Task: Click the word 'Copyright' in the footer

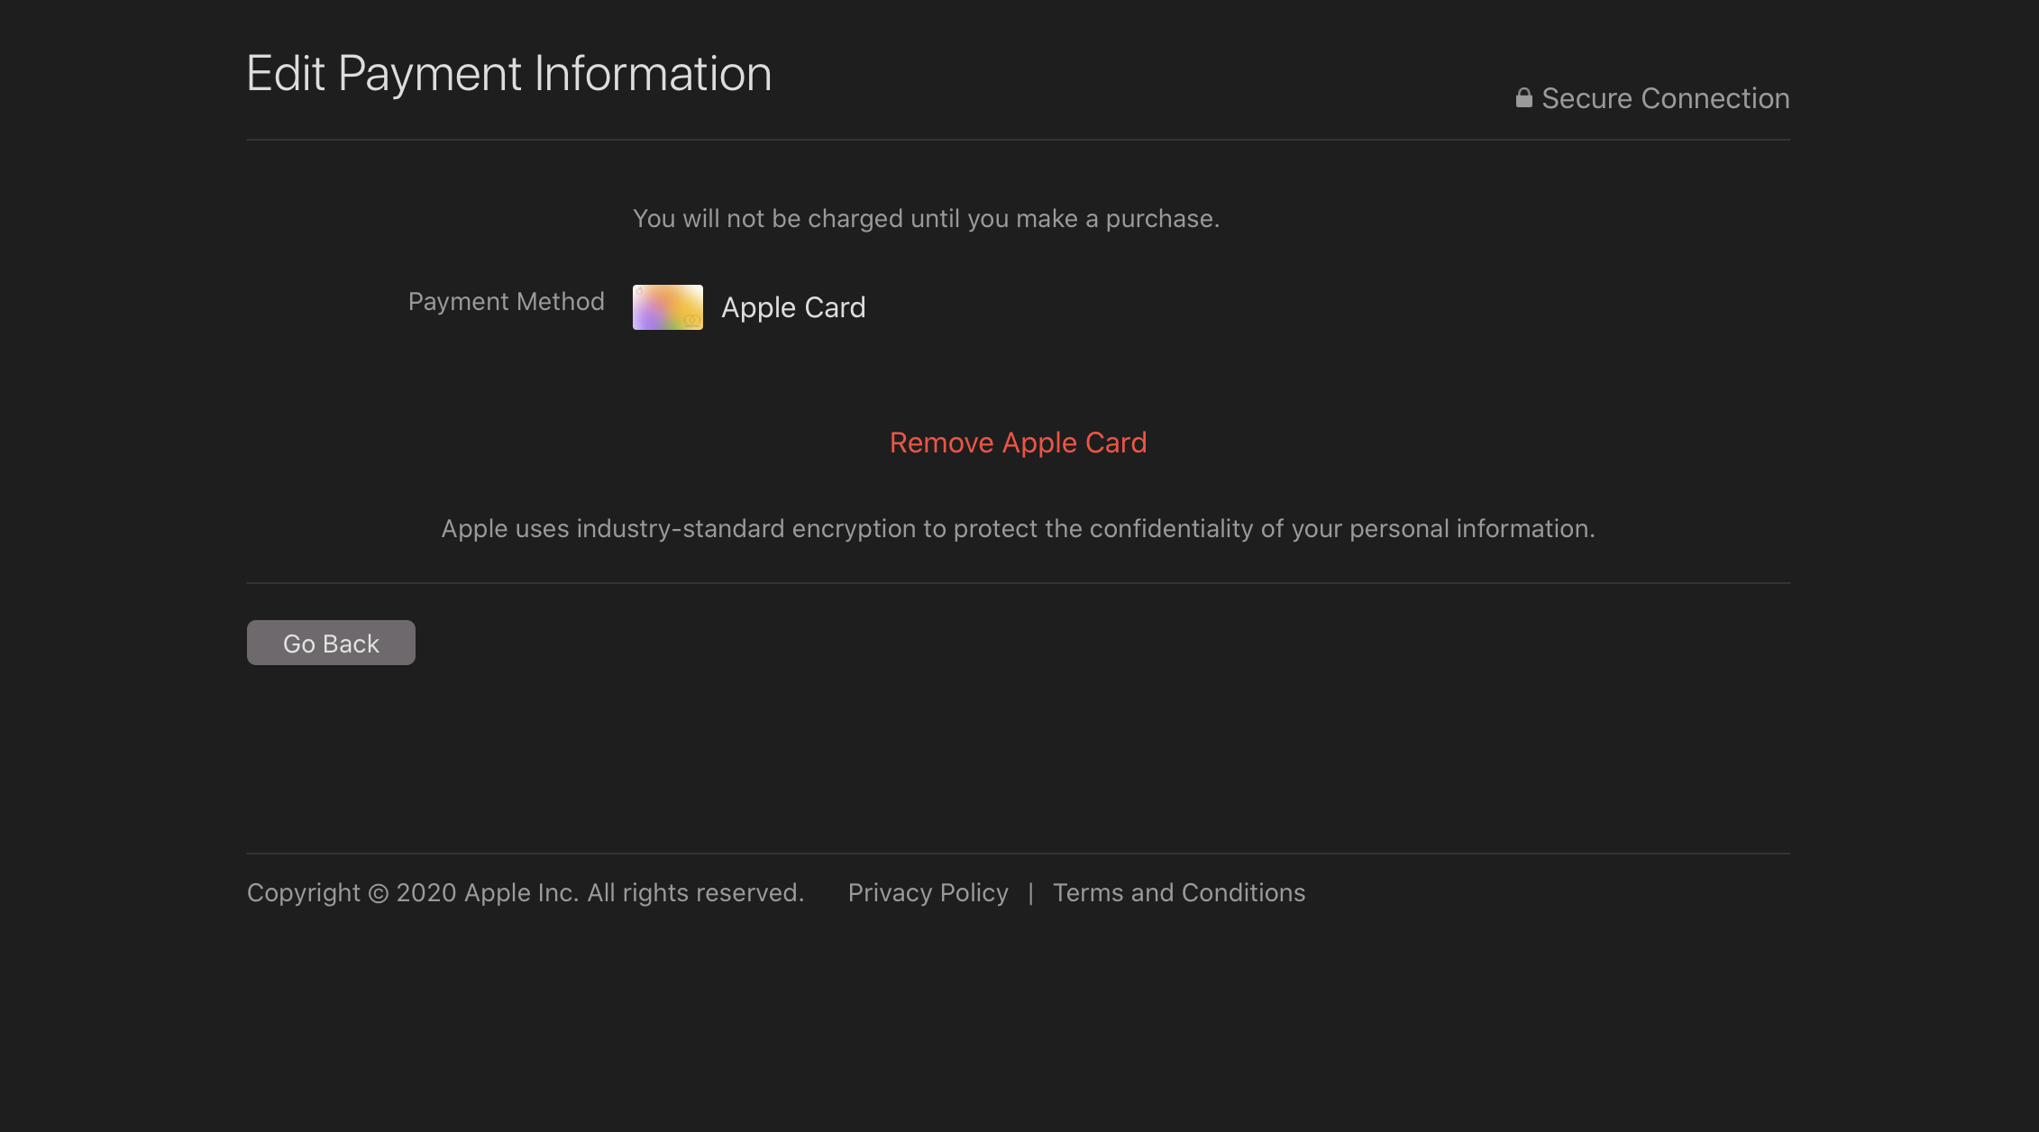Action: 303,892
